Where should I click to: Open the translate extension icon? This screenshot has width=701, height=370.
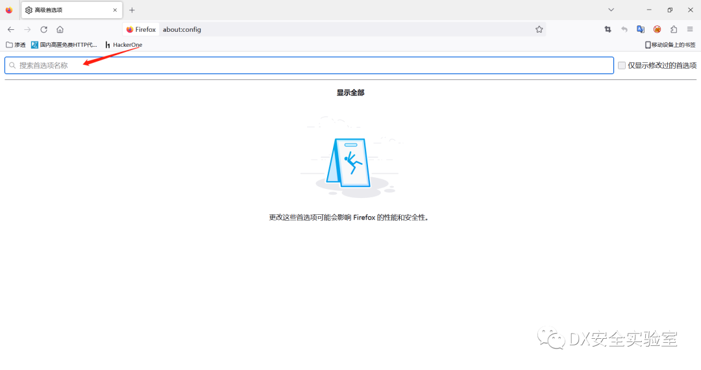(x=641, y=29)
